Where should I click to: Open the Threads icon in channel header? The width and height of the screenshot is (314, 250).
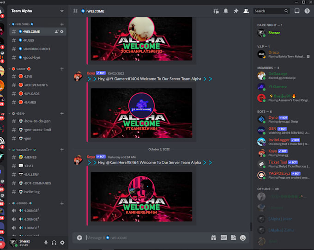[x=216, y=11]
